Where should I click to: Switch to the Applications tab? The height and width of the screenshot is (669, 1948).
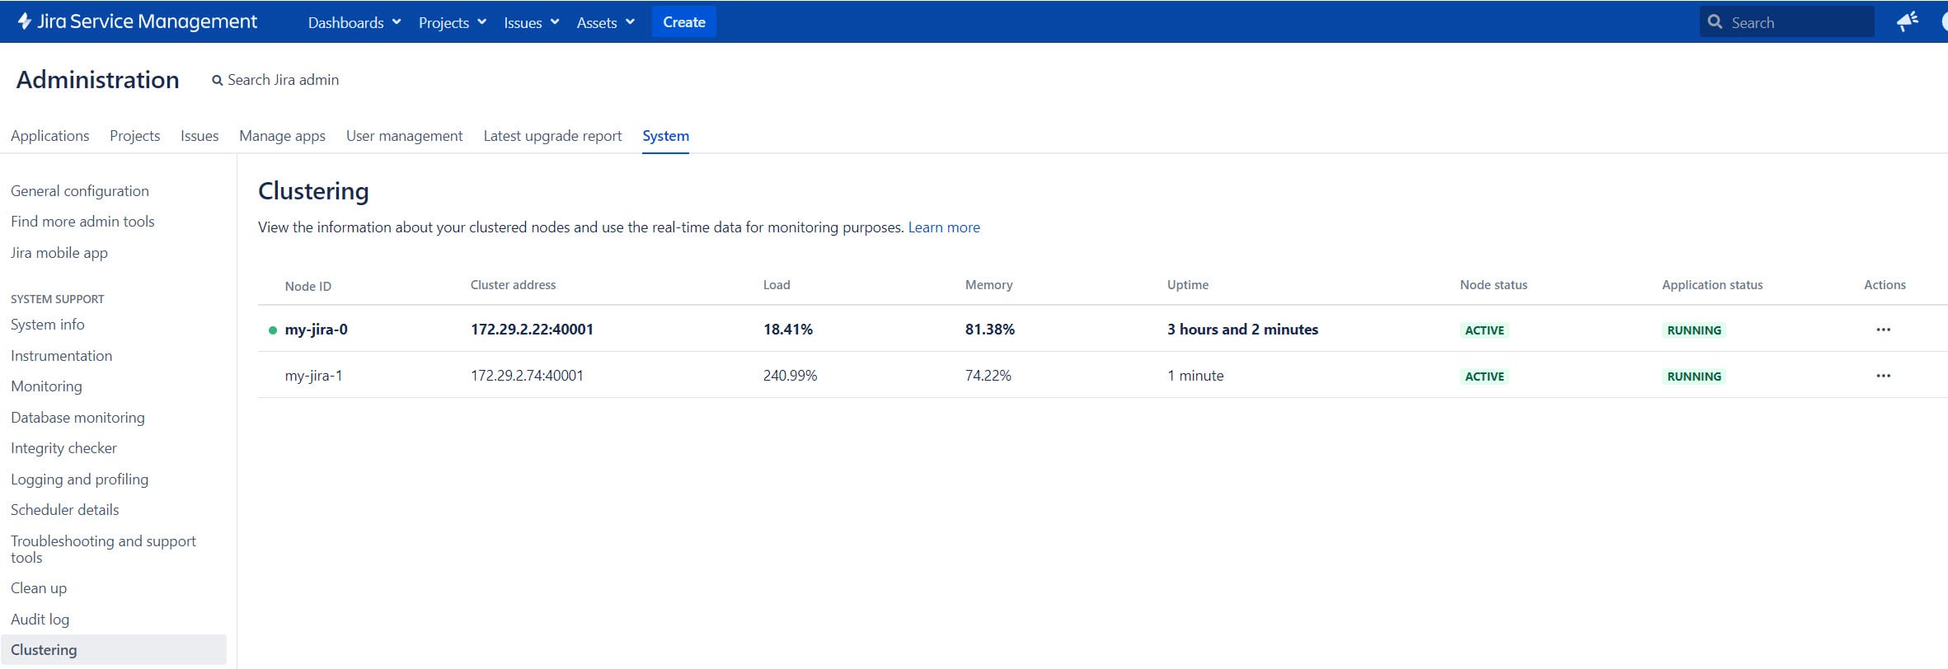49,136
